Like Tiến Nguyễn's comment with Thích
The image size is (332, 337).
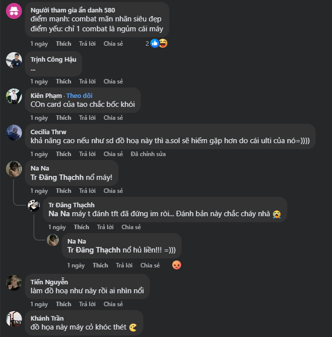point(63,304)
